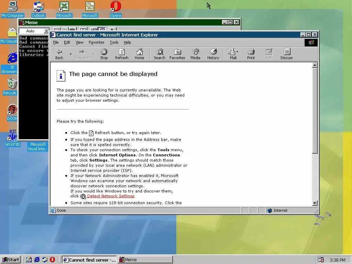Switch to Cannot find server taskbar button

point(89,260)
